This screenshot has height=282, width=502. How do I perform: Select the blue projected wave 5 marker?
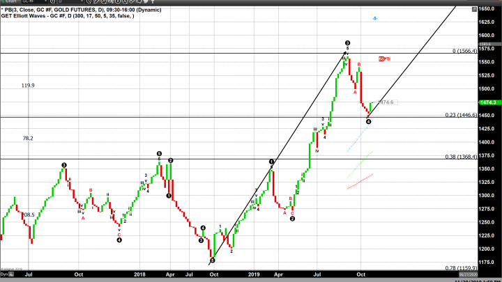click(375, 19)
